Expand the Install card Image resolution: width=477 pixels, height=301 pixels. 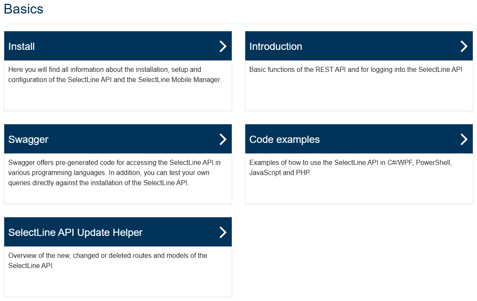[x=118, y=46]
